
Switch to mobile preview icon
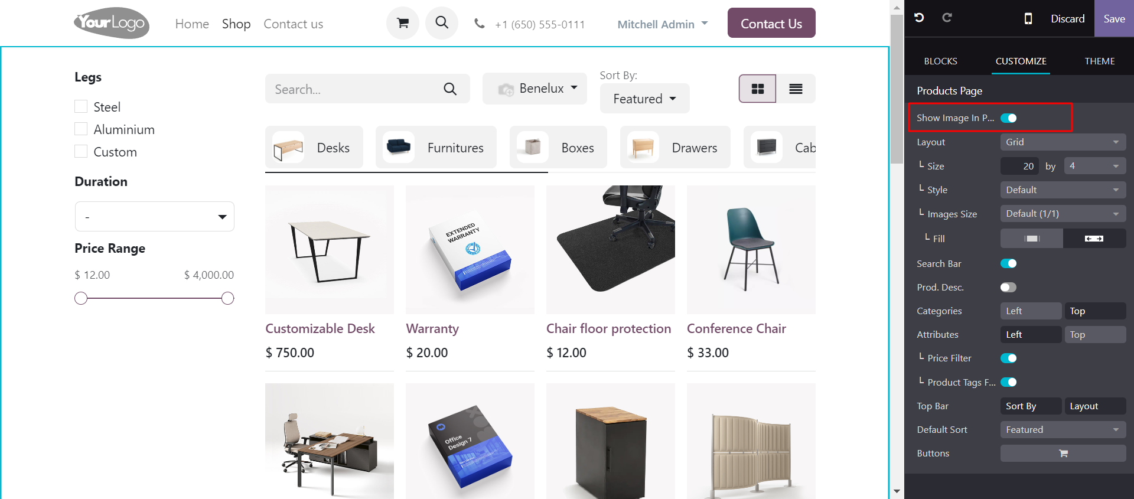1028,18
